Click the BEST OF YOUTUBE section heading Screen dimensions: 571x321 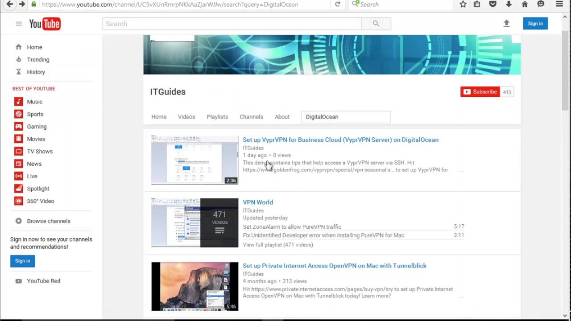coord(34,89)
